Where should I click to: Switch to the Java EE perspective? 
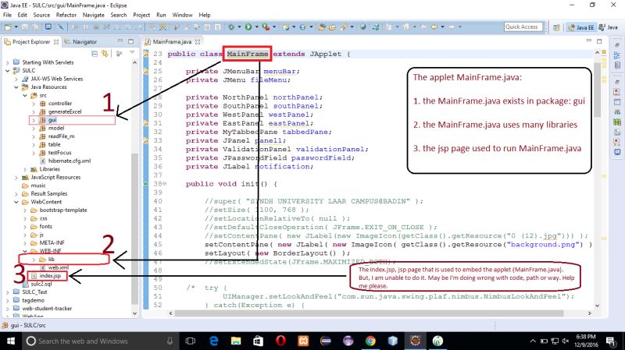click(580, 27)
